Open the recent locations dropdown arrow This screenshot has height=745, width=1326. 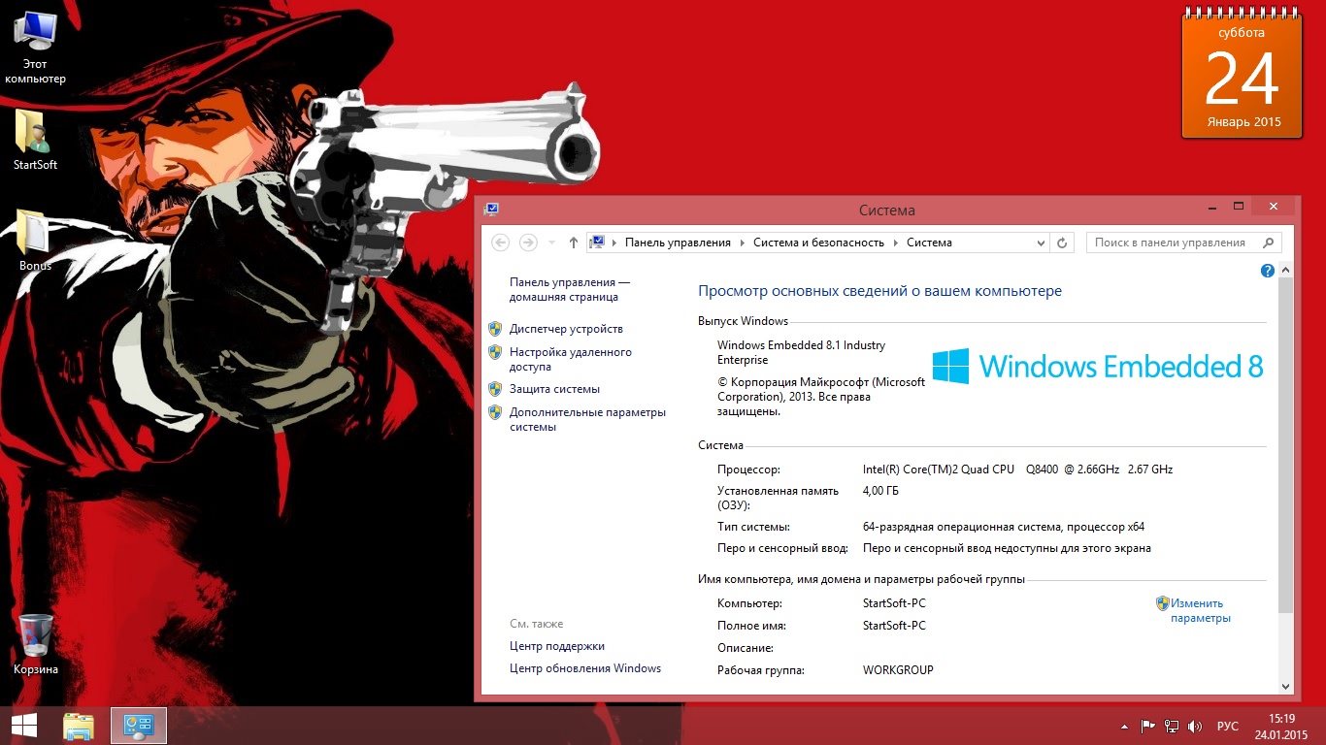[x=552, y=243]
